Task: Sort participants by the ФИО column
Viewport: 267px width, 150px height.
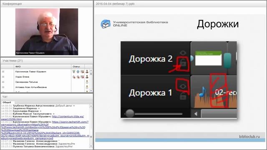Action: (x=43, y=67)
